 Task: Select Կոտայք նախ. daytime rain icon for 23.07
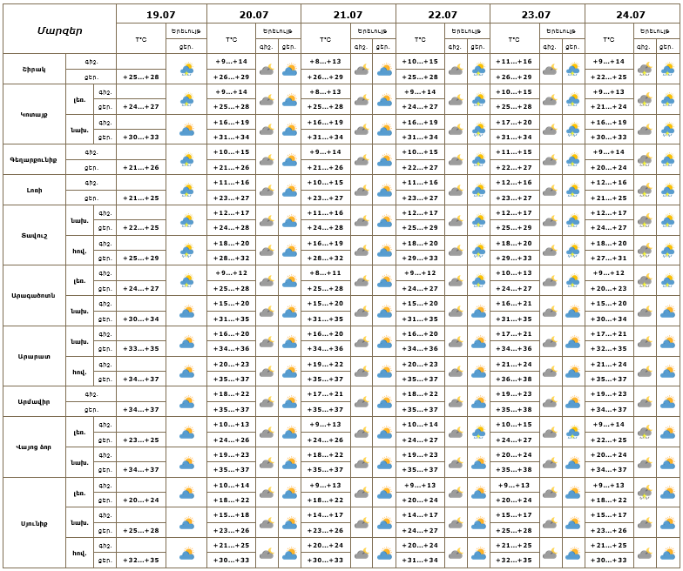pyautogui.click(x=573, y=131)
